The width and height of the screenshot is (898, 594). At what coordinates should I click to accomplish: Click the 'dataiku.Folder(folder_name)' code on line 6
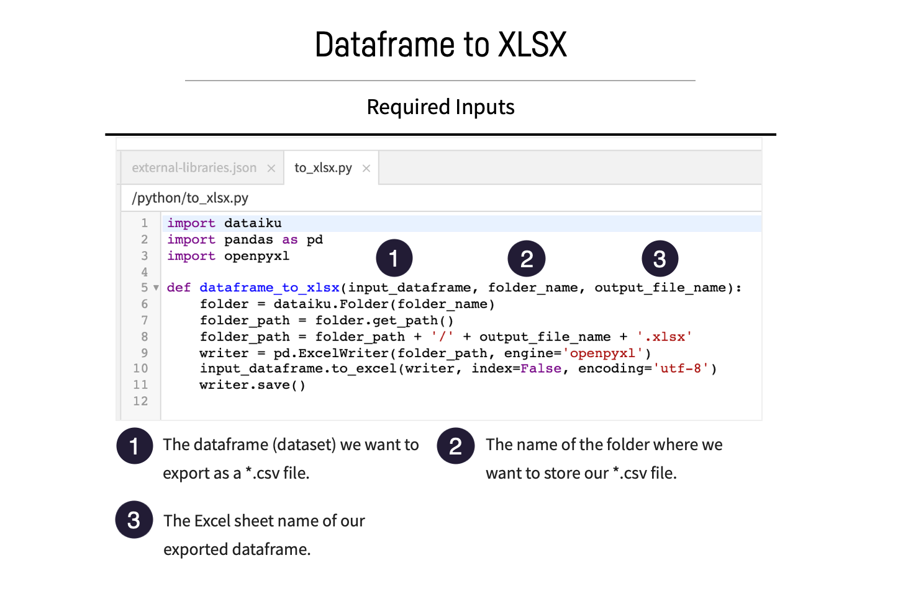tap(384, 304)
